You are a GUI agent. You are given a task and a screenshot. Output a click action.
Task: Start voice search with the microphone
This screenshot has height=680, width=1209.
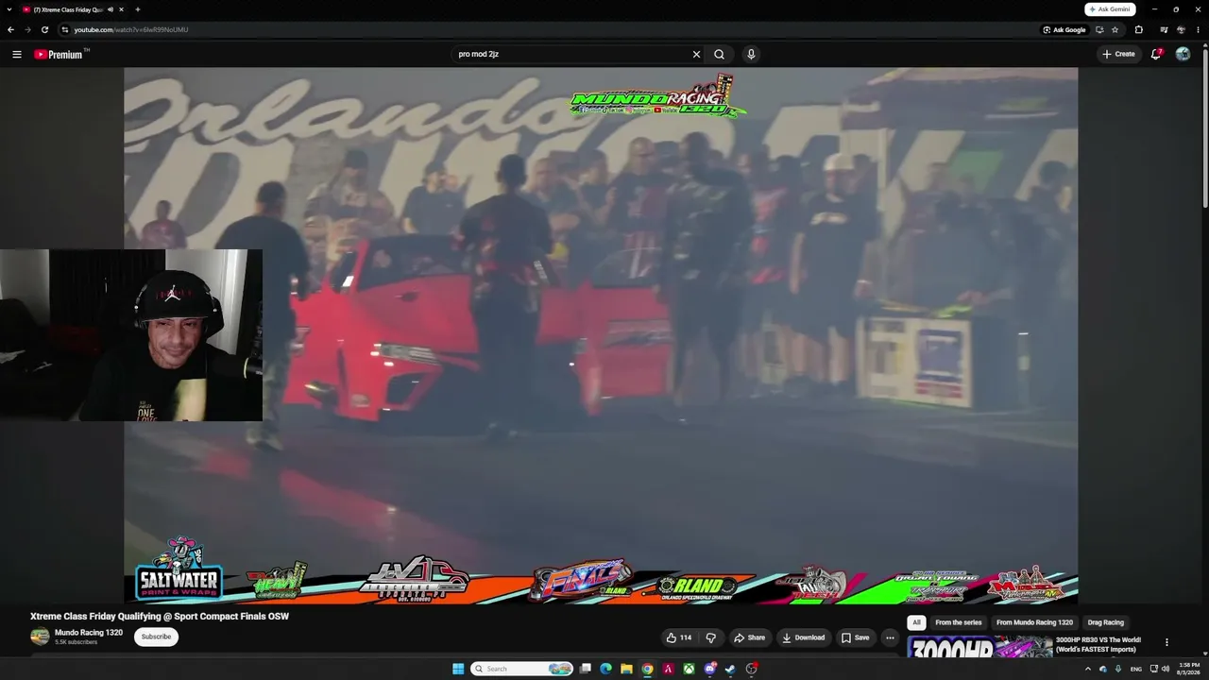751,54
